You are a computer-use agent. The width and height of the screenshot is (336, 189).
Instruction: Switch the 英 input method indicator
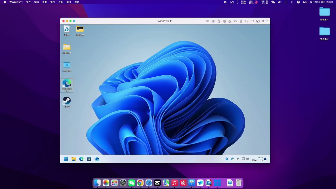tap(238, 159)
